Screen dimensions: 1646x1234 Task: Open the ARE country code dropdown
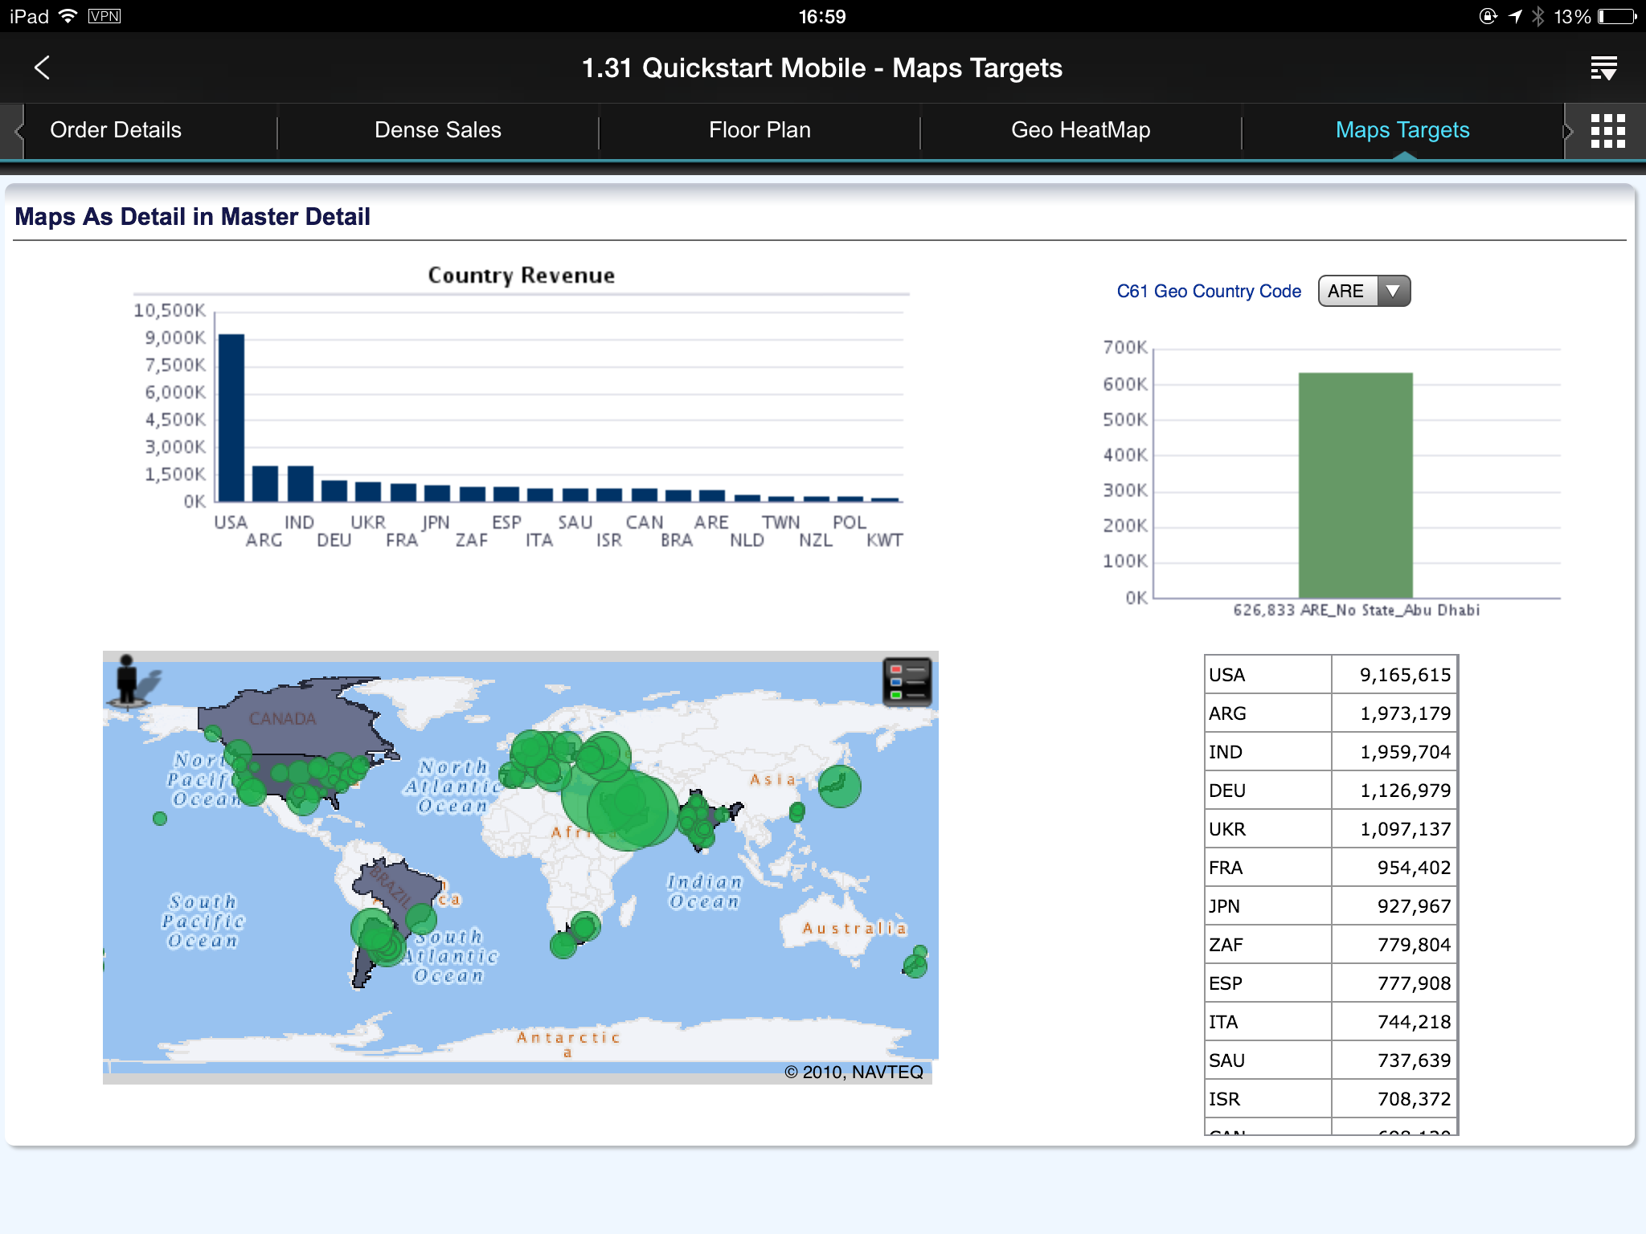tap(1364, 291)
